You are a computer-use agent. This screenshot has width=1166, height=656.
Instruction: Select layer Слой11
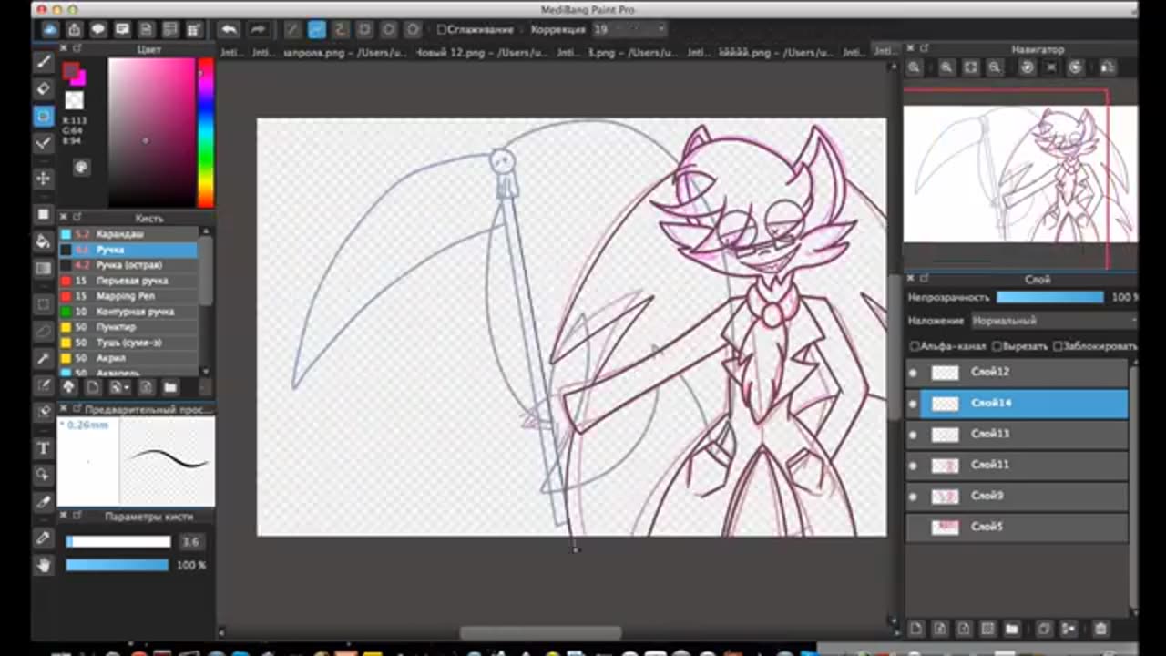(x=1018, y=465)
